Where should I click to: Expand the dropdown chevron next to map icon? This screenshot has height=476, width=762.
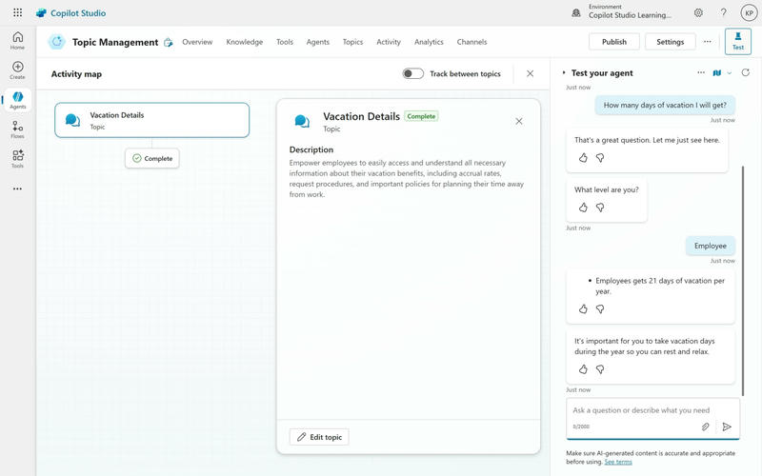tap(730, 73)
